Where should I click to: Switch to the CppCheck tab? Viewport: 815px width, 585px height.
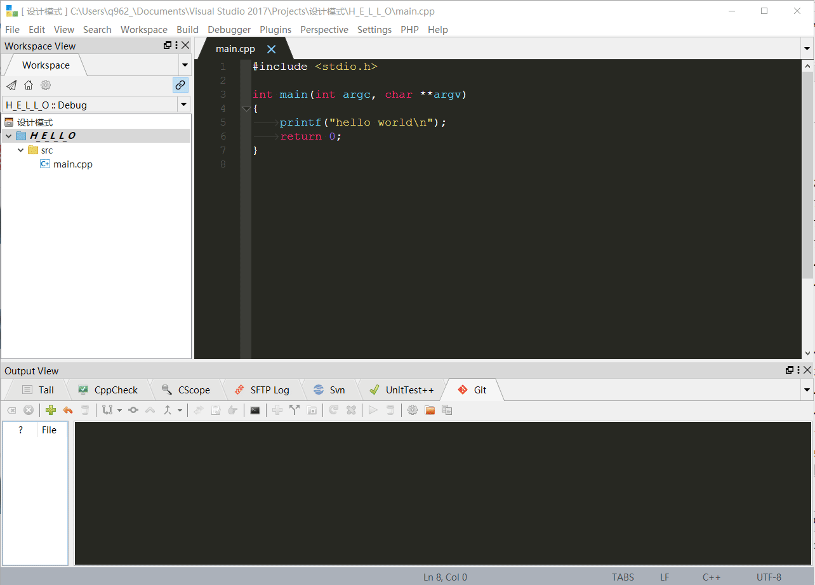click(x=108, y=390)
